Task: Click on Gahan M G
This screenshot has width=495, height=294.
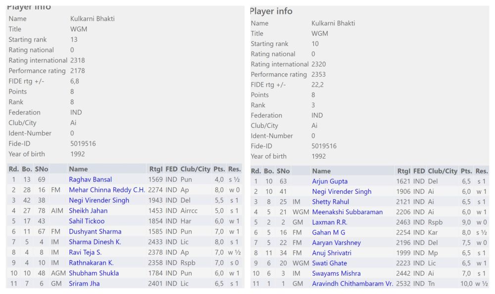Action: (329, 233)
